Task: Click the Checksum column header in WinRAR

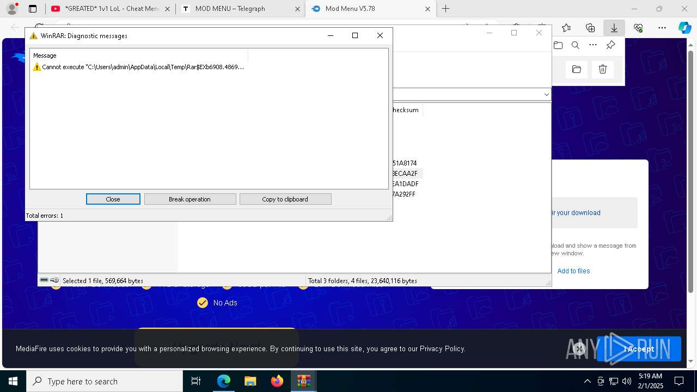Action: 407,110
